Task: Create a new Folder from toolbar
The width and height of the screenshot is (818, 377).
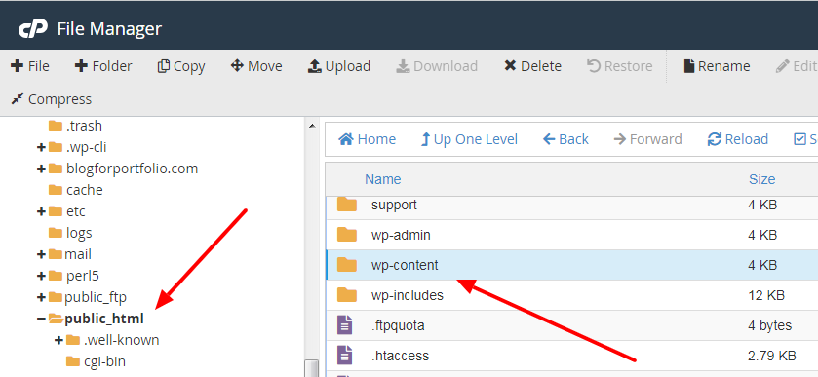Action: (x=103, y=66)
